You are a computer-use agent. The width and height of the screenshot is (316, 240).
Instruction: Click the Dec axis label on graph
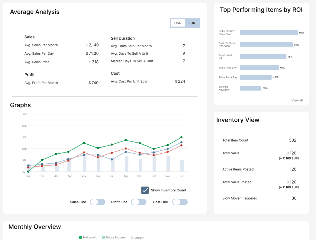182,176
